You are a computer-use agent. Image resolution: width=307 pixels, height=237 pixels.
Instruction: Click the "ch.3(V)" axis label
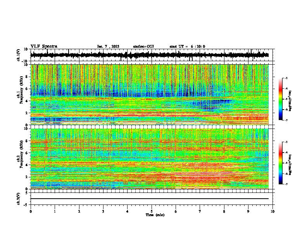click(x=19, y=199)
